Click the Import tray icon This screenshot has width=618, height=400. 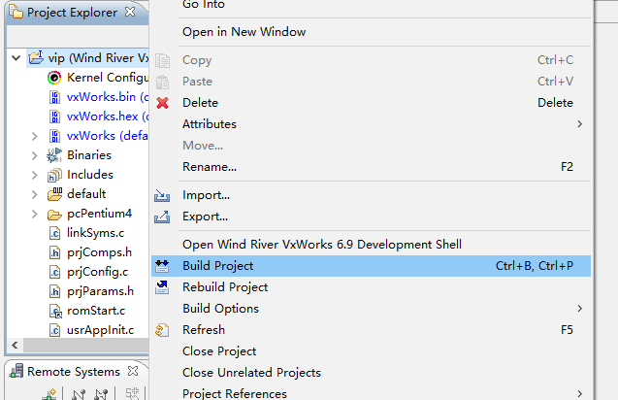[x=162, y=196]
